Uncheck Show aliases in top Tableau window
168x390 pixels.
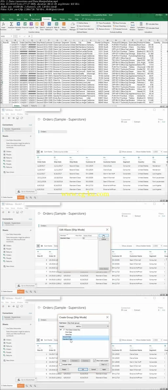pos(120,152)
